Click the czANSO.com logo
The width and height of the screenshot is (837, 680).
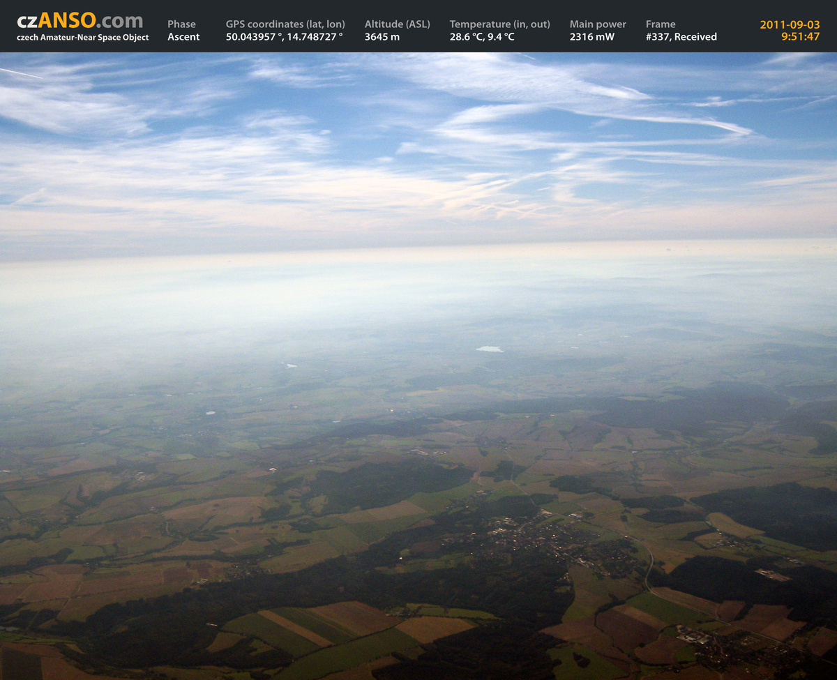tap(80, 21)
